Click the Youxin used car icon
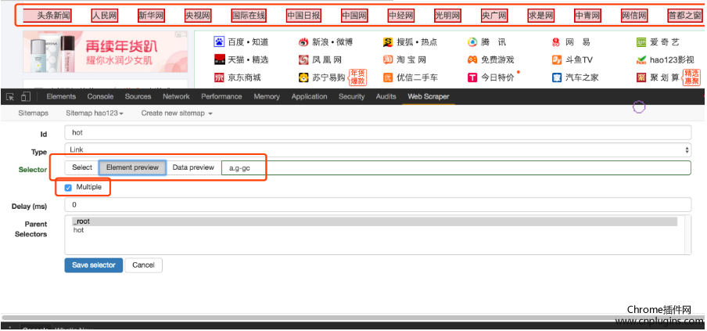The height and width of the screenshot is (331, 707). 388,77
